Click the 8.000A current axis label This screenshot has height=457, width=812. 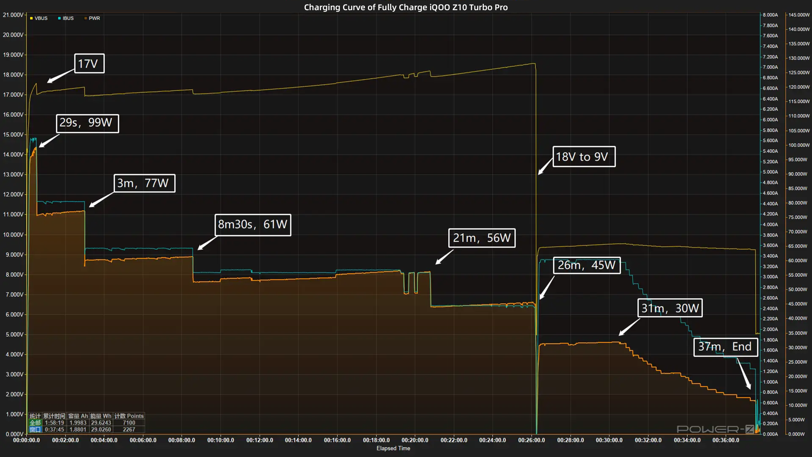[770, 15]
